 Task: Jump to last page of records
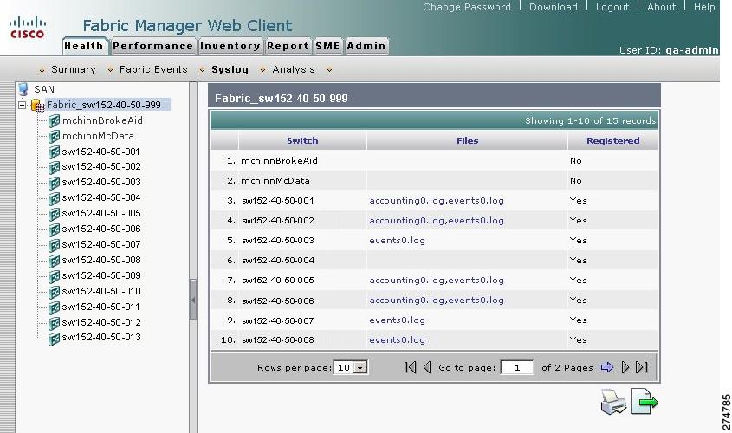pos(642,367)
